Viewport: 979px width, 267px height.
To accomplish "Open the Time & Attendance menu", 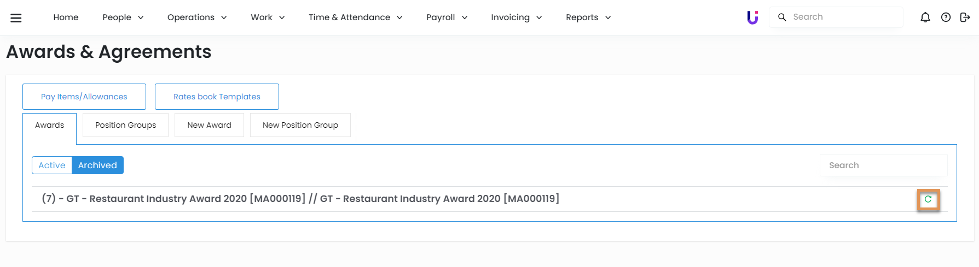I will 355,17.
